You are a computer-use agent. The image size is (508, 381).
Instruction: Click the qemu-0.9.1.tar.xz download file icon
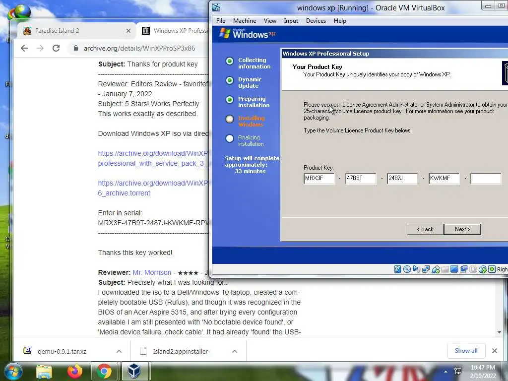[x=28, y=351]
